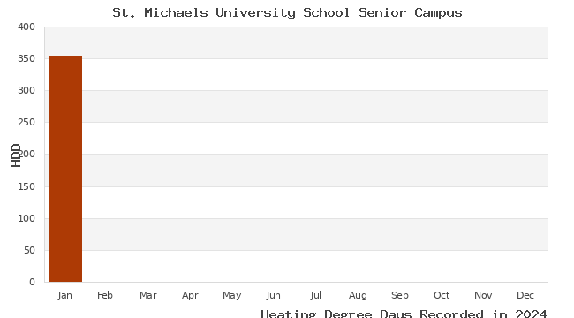Image resolution: width=574 pixels, height=318 pixels.
Task: Select the Jun month label
Action: 274,295
